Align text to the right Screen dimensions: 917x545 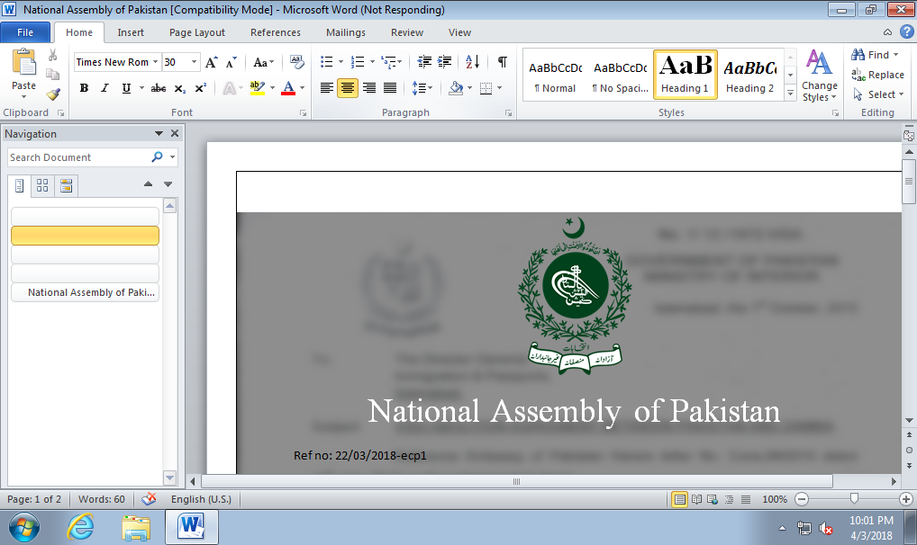click(x=369, y=88)
